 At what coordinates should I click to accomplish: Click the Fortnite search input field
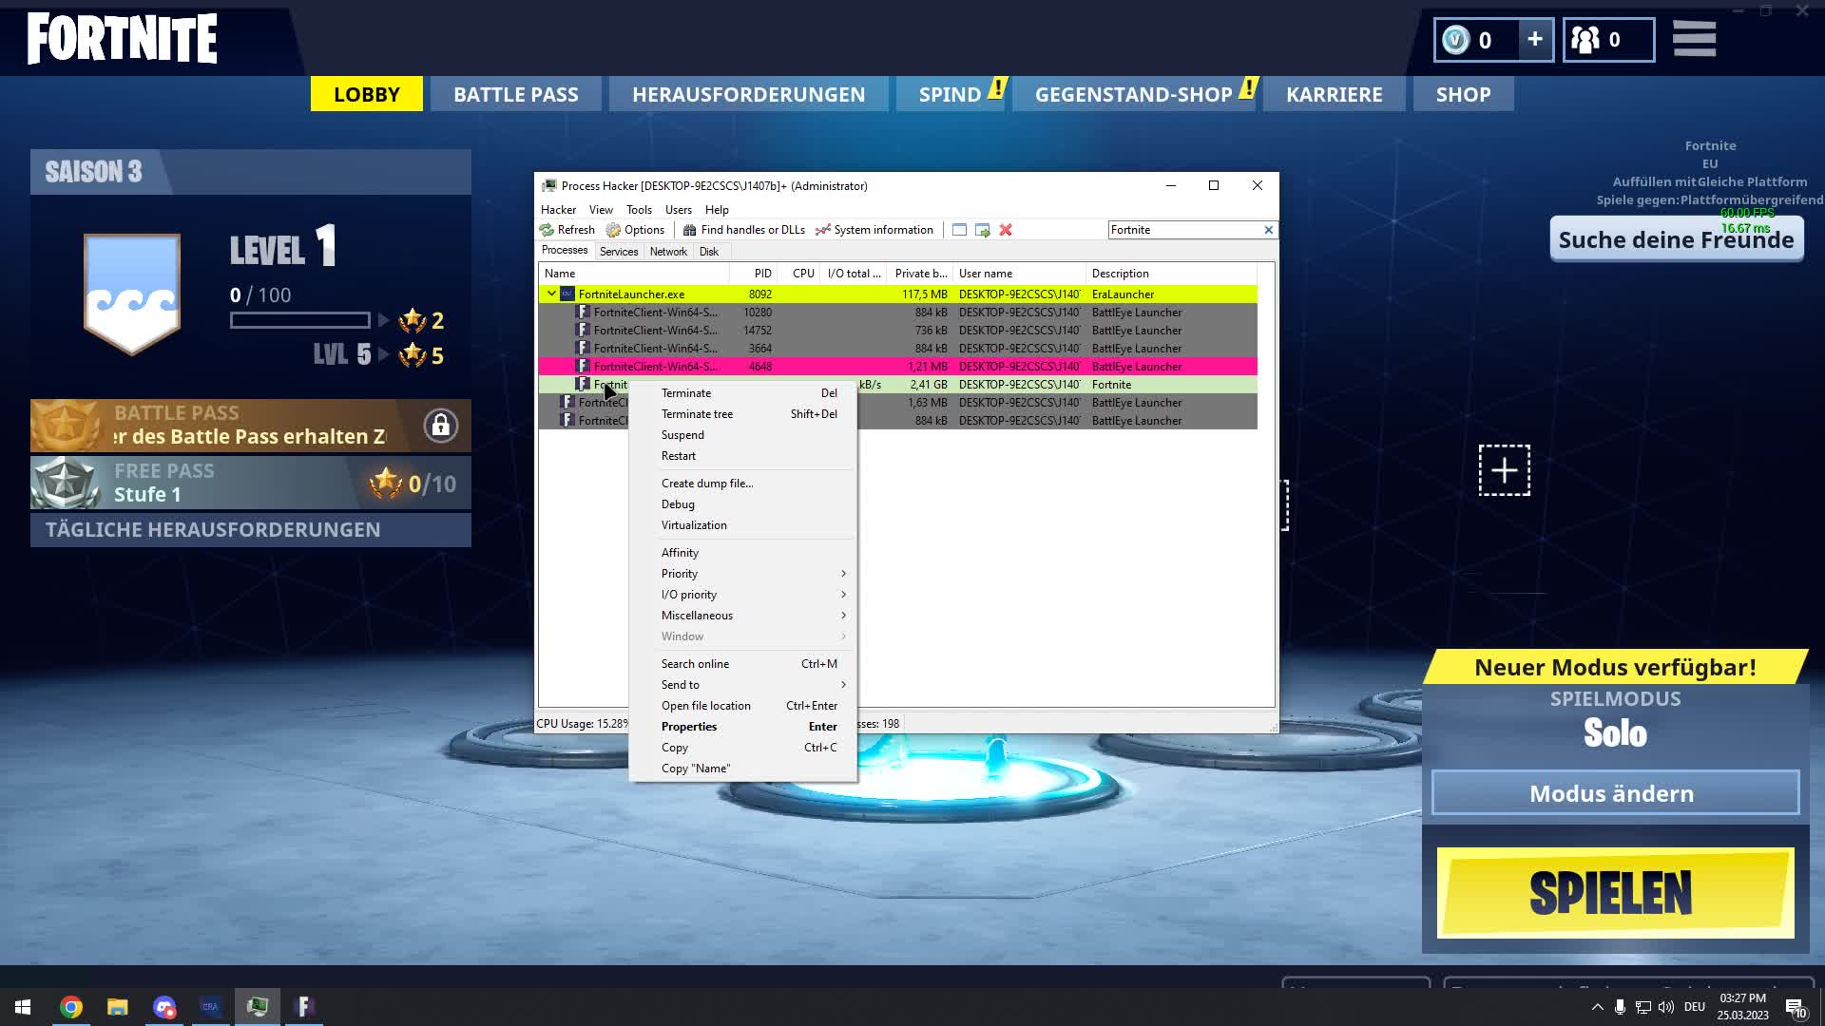(1184, 229)
